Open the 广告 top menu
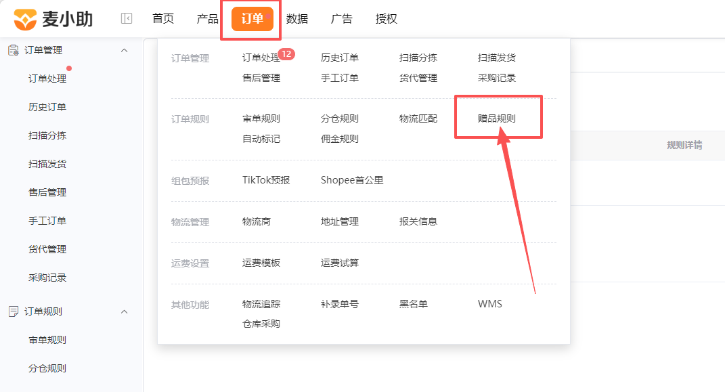The image size is (725, 392). click(342, 18)
